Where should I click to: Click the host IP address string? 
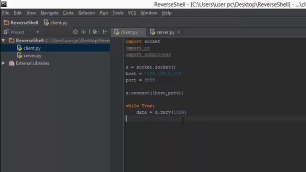click(x=164, y=74)
